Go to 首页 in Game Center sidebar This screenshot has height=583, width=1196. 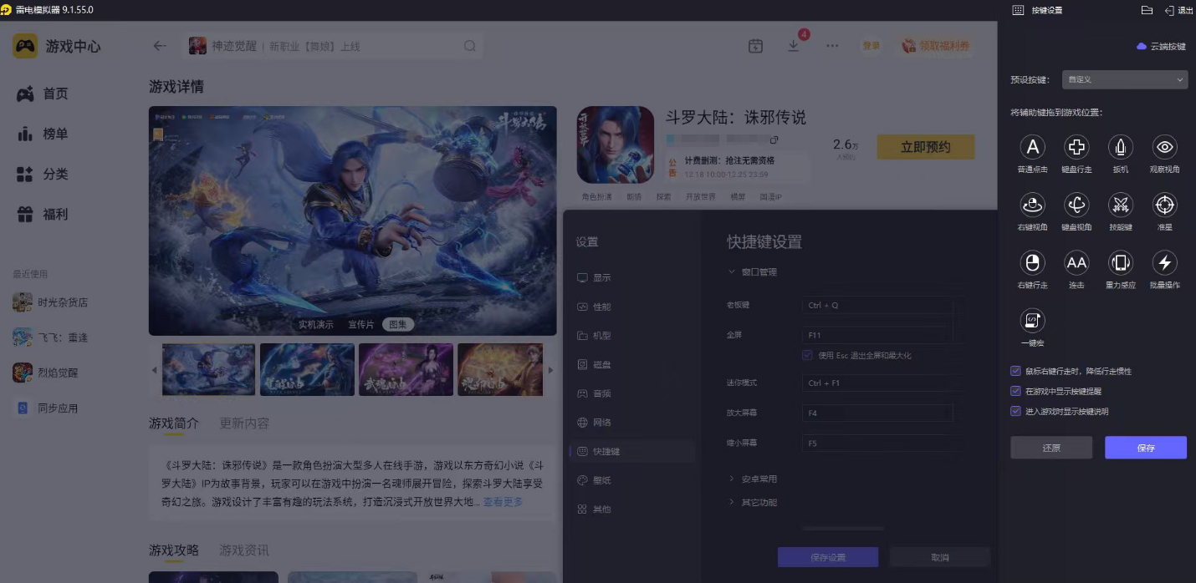(x=42, y=94)
